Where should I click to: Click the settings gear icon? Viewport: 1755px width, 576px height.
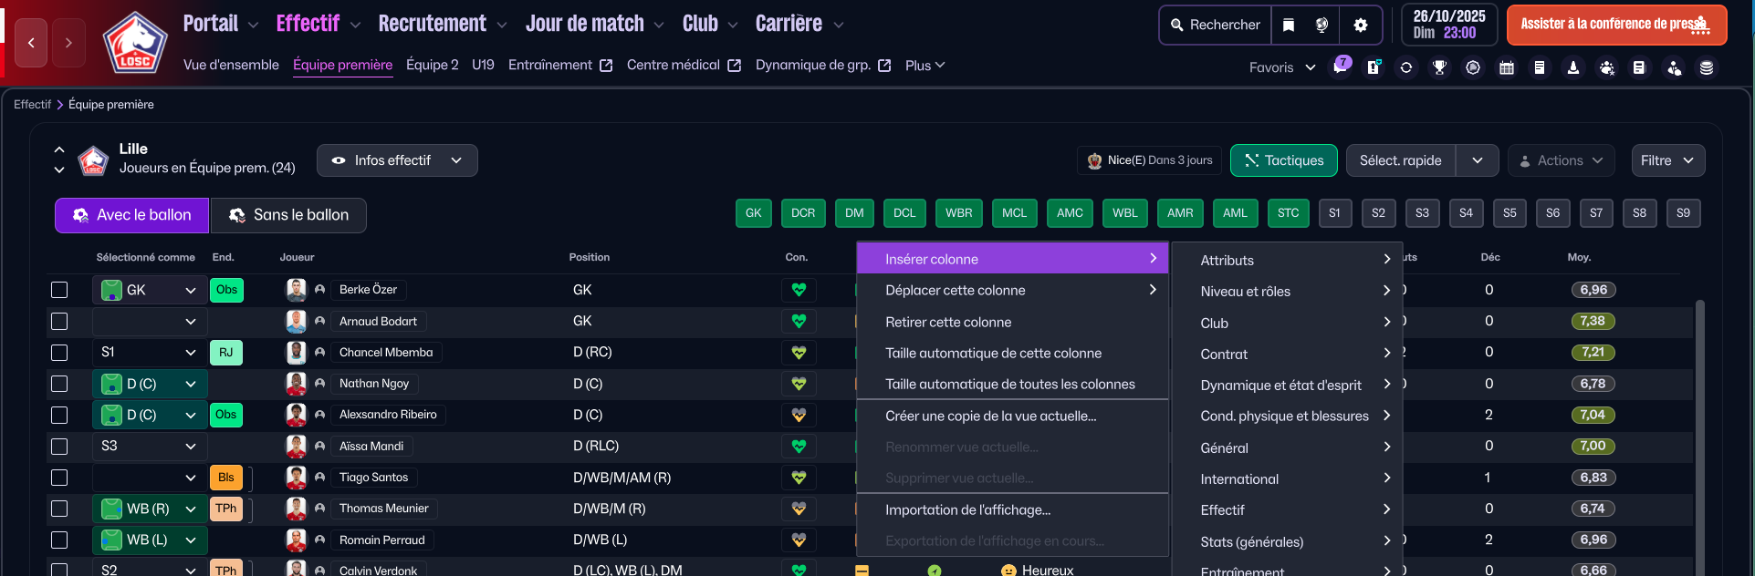1360,26
